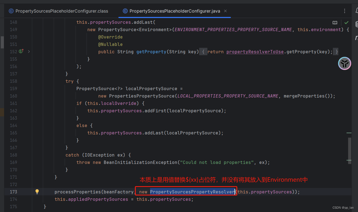
Task: Click highlighted PropertySourcesPropertyResolver text
Action: [x=192, y=192]
